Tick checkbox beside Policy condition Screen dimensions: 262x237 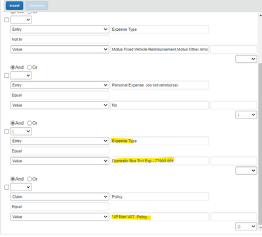tap(7, 187)
